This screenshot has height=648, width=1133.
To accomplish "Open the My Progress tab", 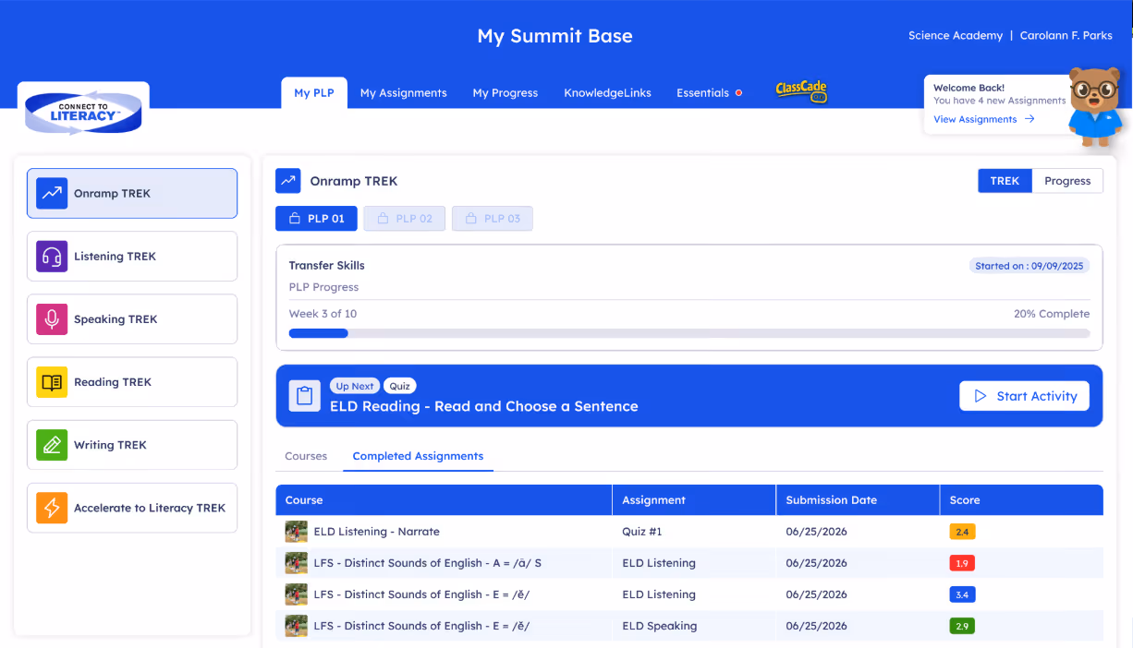I will click(506, 92).
